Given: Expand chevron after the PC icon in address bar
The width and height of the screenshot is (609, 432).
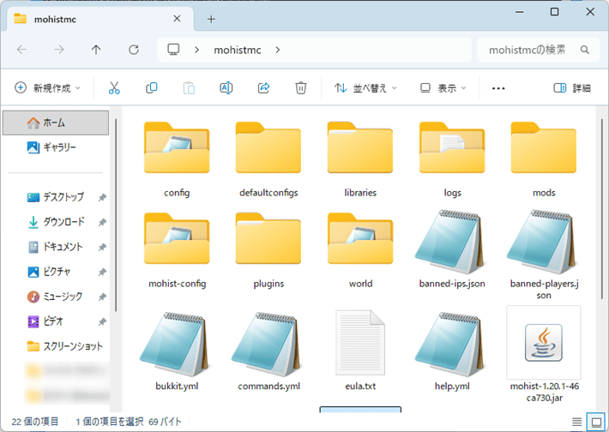Looking at the screenshot, I should [197, 50].
